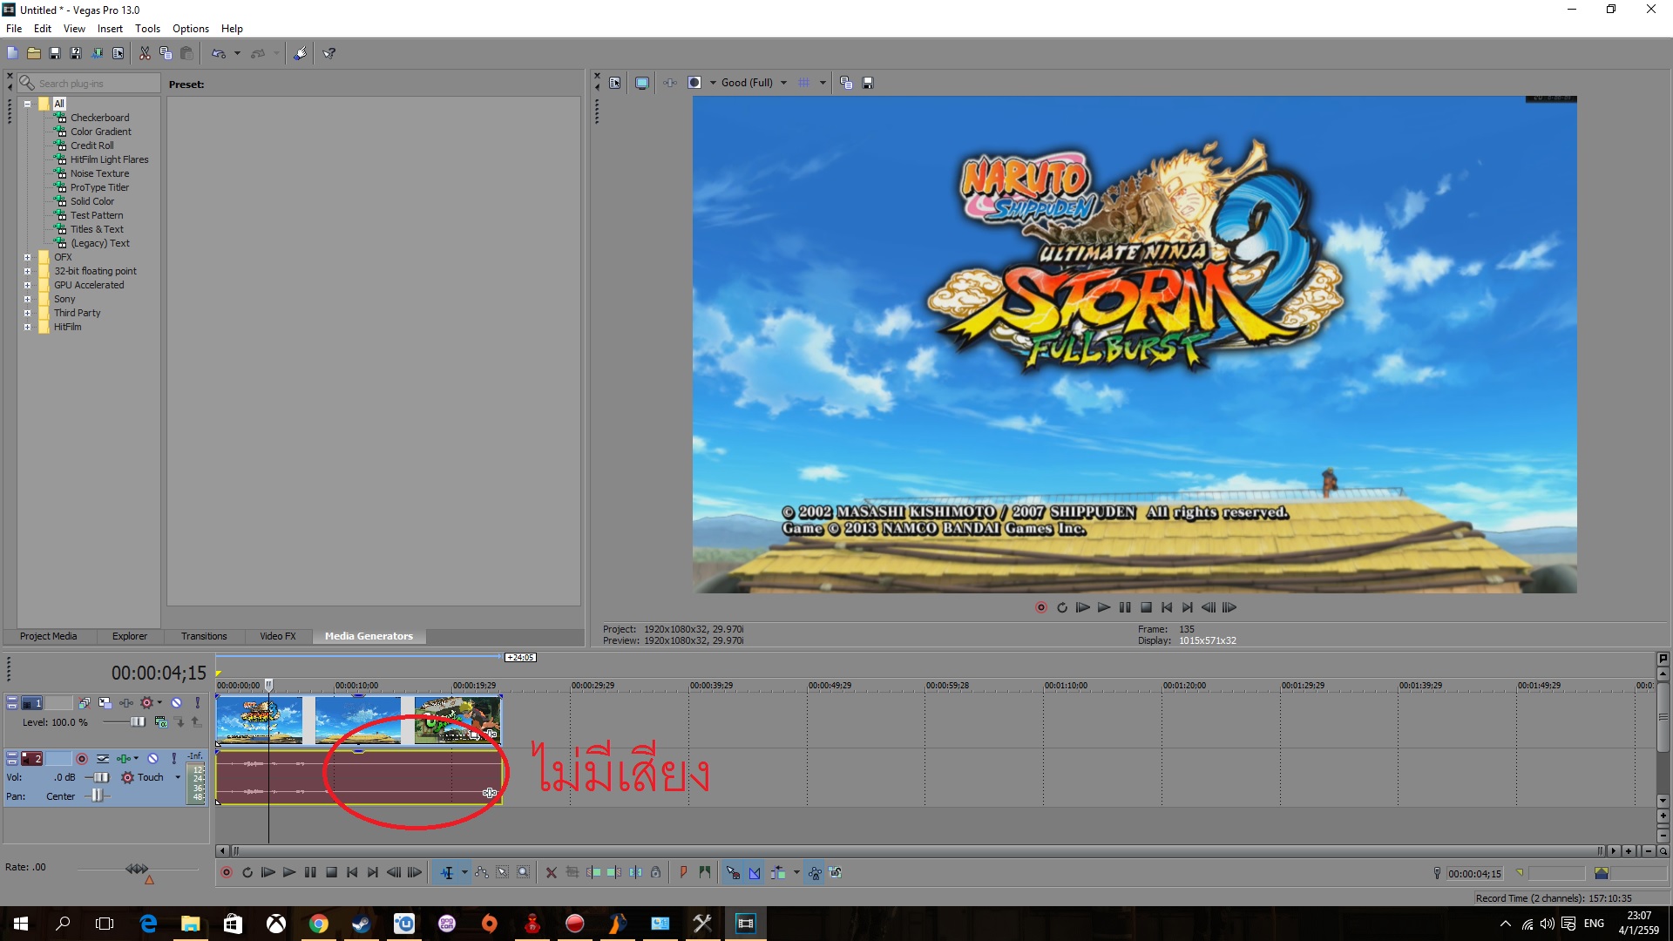Select the Titles & Text generator
The width and height of the screenshot is (1673, 941).
[97, 229]
